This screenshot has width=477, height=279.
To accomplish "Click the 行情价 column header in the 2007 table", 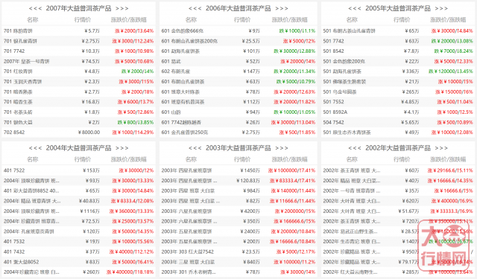I will coord(83,20).
